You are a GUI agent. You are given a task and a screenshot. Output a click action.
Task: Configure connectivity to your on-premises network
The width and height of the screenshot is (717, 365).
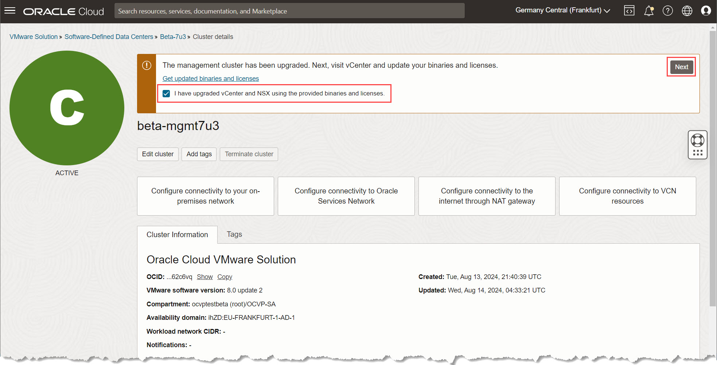click(x=206, y=196)
